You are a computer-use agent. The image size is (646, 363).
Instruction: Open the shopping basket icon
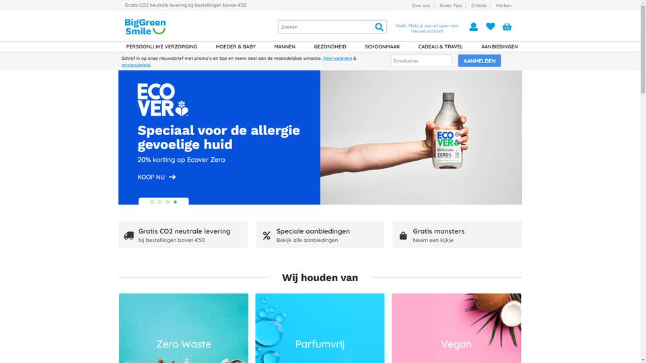(507, 27)
